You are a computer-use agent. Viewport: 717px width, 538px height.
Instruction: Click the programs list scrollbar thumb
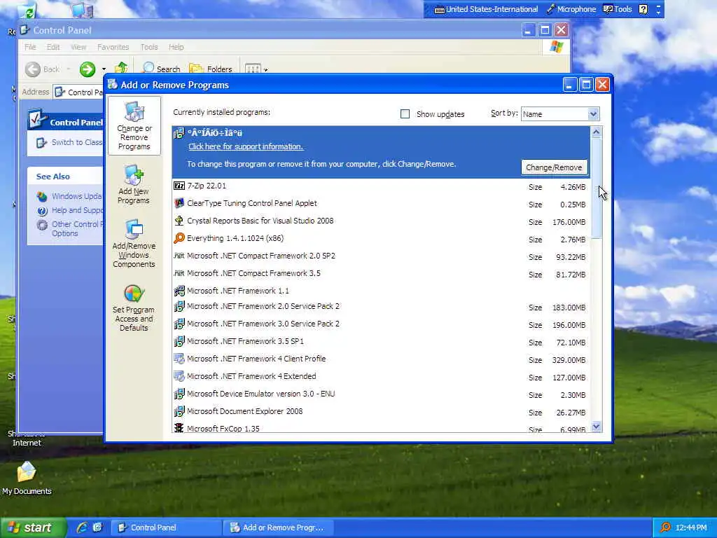596,188
